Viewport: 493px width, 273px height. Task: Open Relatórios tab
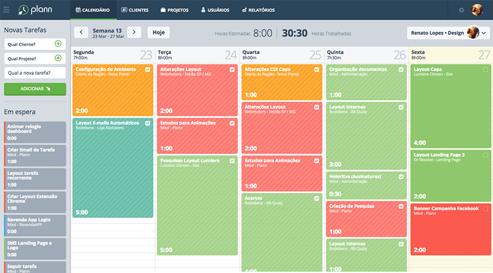pyautogui.click(x=259, y=10)
